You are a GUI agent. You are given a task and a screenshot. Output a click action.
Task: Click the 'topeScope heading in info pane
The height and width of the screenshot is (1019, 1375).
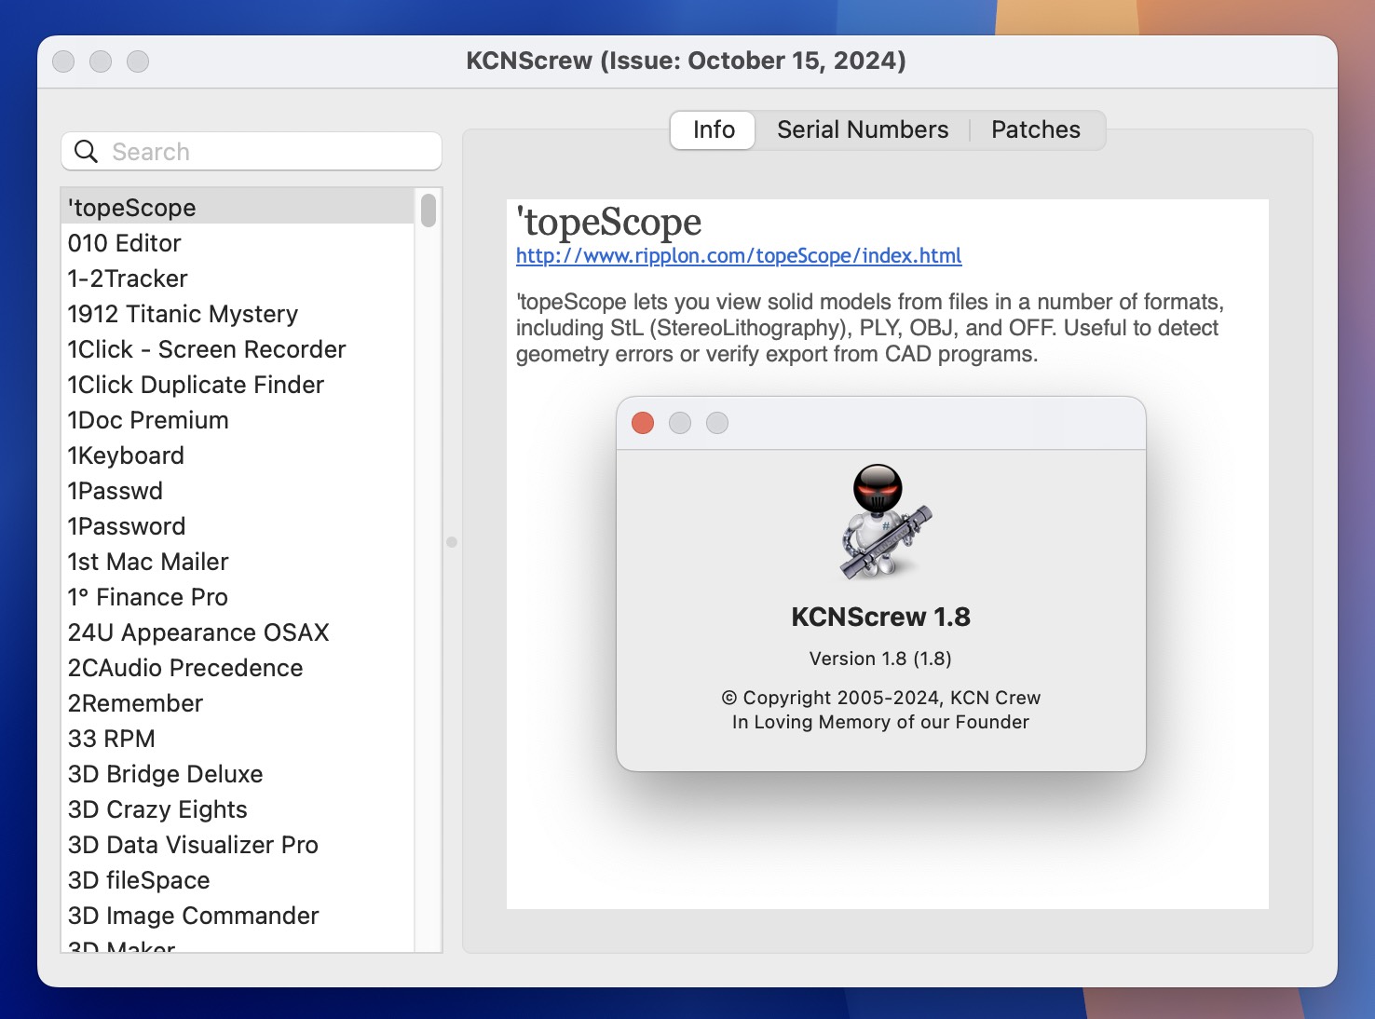609,223
